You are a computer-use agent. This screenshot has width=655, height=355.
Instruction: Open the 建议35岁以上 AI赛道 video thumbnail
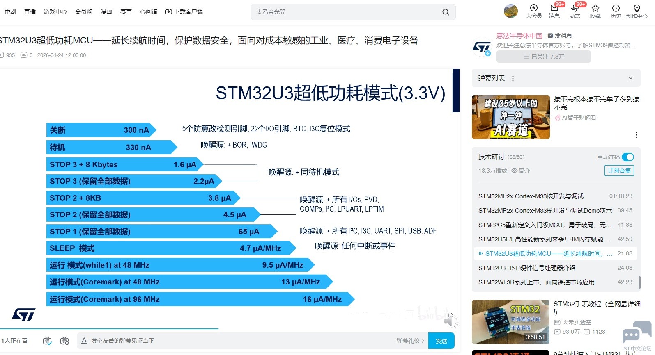point(511,117)
